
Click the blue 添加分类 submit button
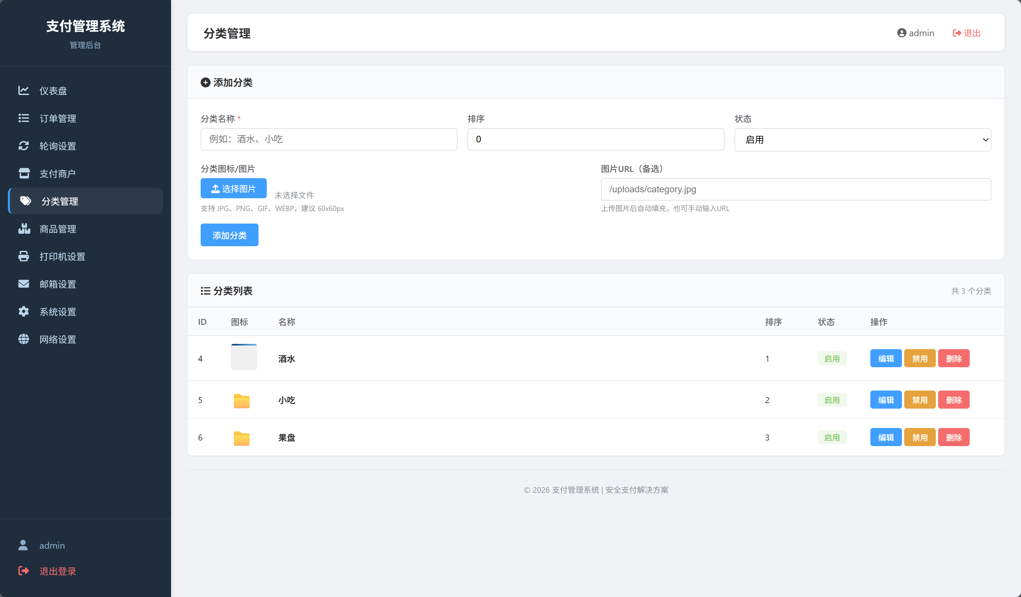pyautogui.click(x=229, y=235)
